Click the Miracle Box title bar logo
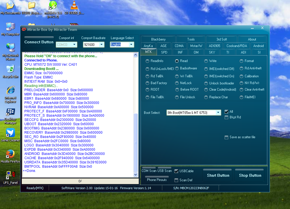 click(x=24, y=29)
